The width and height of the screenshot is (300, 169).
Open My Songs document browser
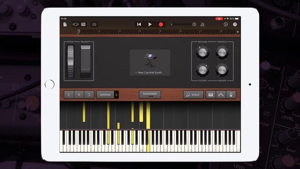click(65, 24)
